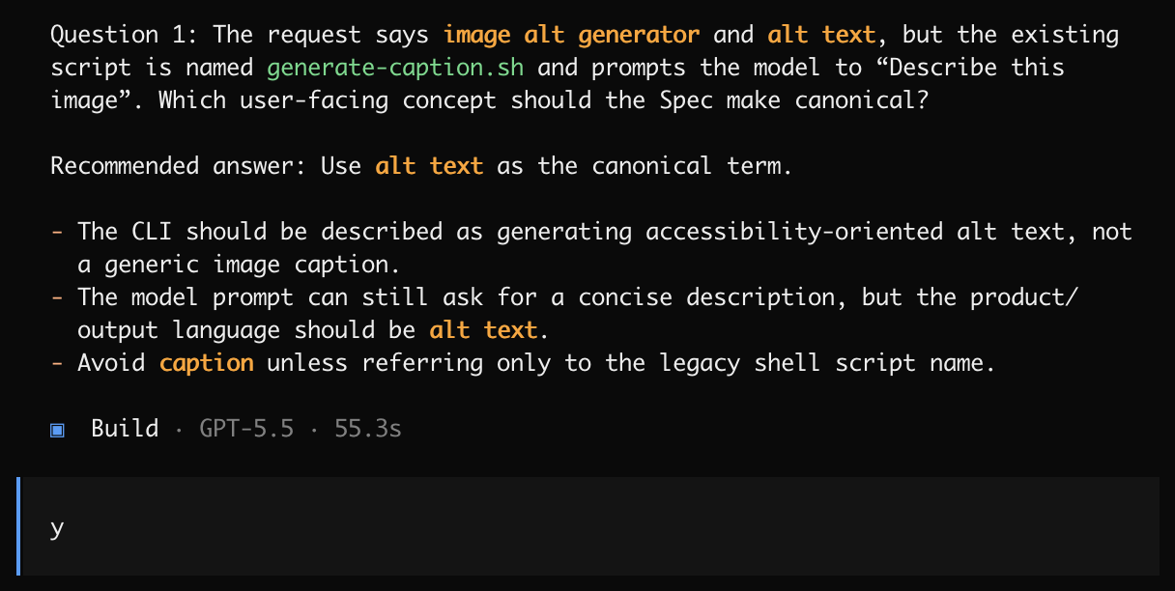1175x591 pixels.
Task: Click the 55.3s elapsed time text
Action: point(368,429)
